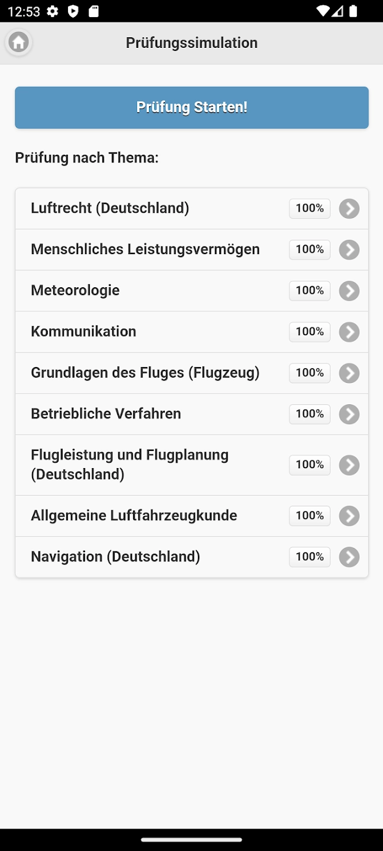Expand Navigation (Deutschland) via its arrow
383x851 pixels.
pos(349,557)
